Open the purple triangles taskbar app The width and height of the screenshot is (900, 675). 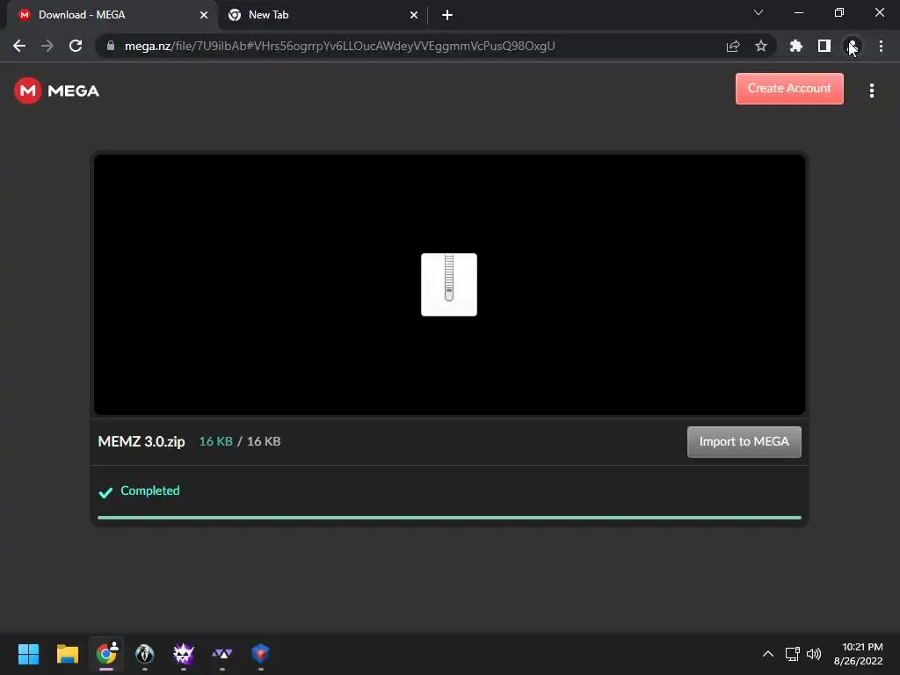(222, 654)
